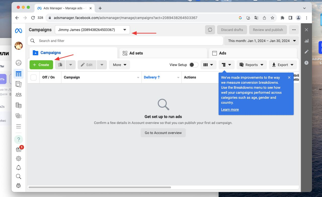Open the Advertising settings icon below coins
The image size is (322, 197).
pos(18,116)
